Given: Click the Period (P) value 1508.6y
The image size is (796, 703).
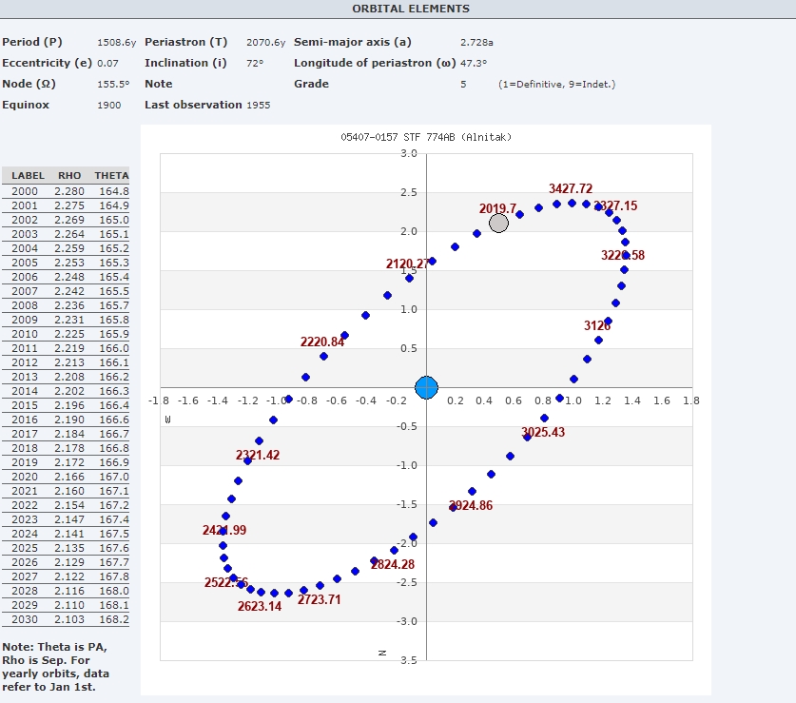Looking at the screenshot, I should pyautogui.click(x=117, y=43).
